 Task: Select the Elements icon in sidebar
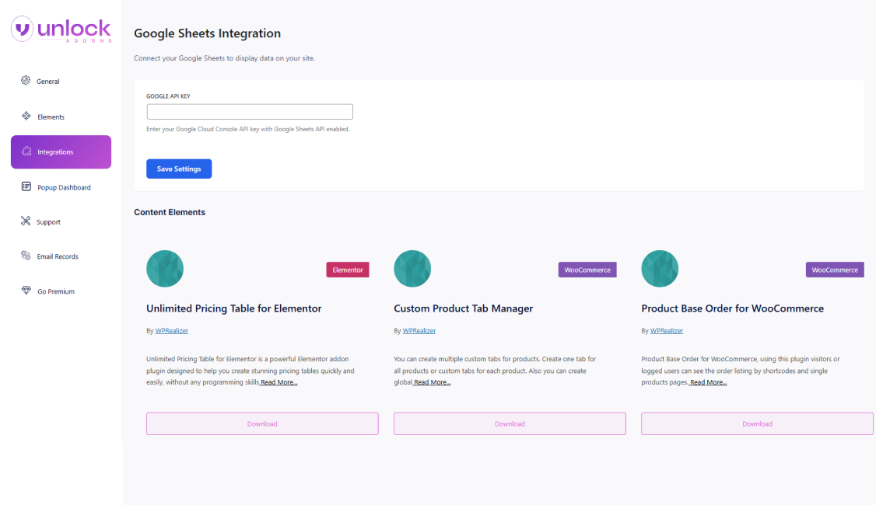coord(26,117)
